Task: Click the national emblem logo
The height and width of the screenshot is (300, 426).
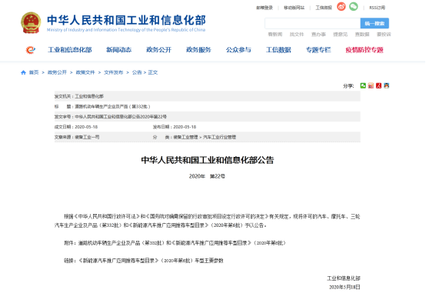Action: [31, 22]
